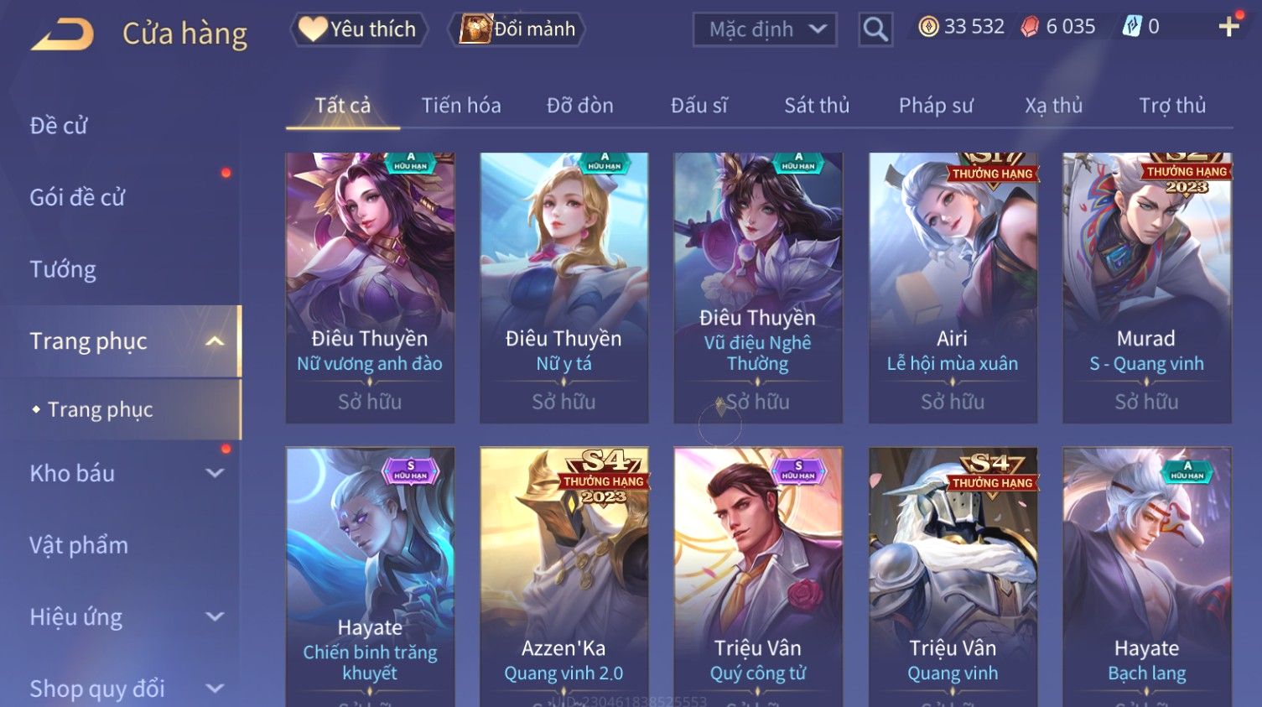Switch to the Pháp sư tab

pyautogui.click(x=936, y=106)
